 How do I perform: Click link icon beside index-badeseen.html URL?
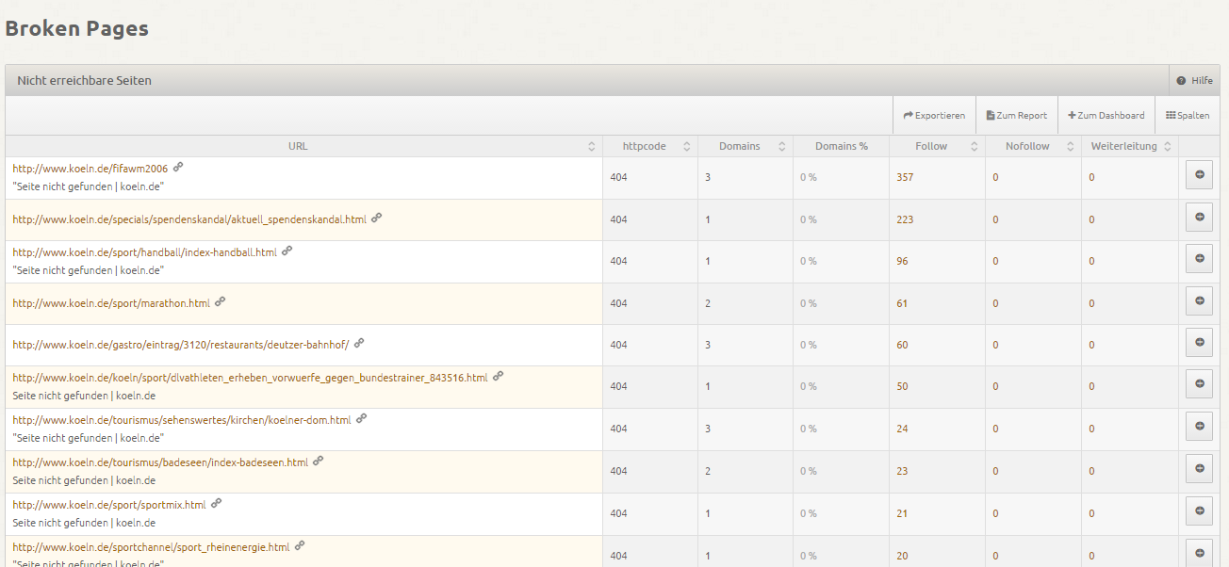click(319, 461)
